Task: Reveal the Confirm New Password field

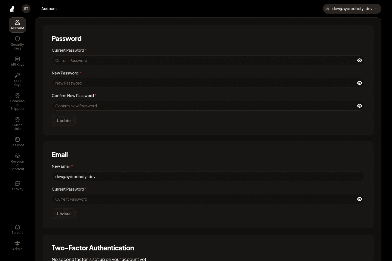Action: (360, 106)
